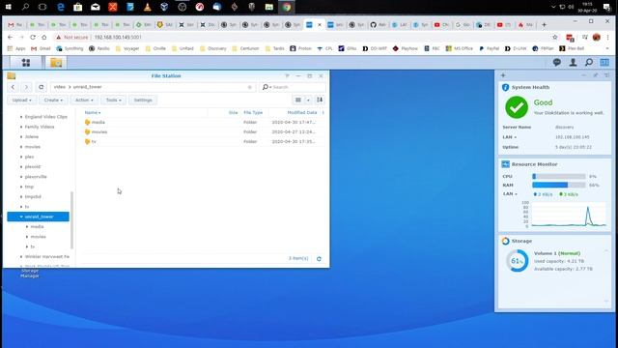Open Gmail bookmark in bookmarks bar
618x348 pixels.
[x=41, y=48]
